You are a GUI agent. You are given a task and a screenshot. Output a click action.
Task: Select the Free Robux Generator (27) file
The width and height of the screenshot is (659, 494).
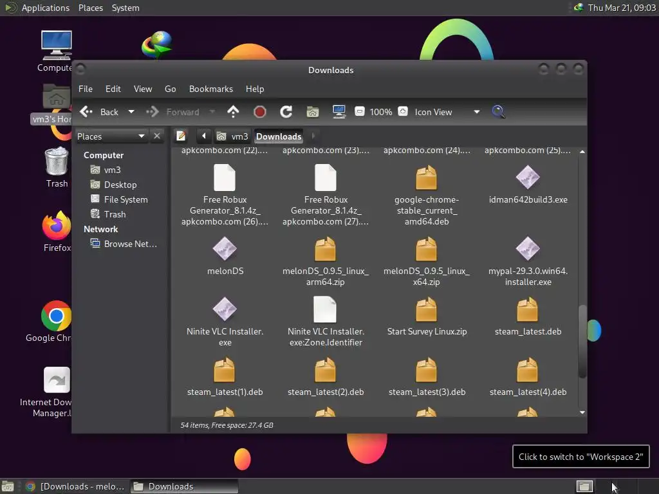[x=326, y=178]
